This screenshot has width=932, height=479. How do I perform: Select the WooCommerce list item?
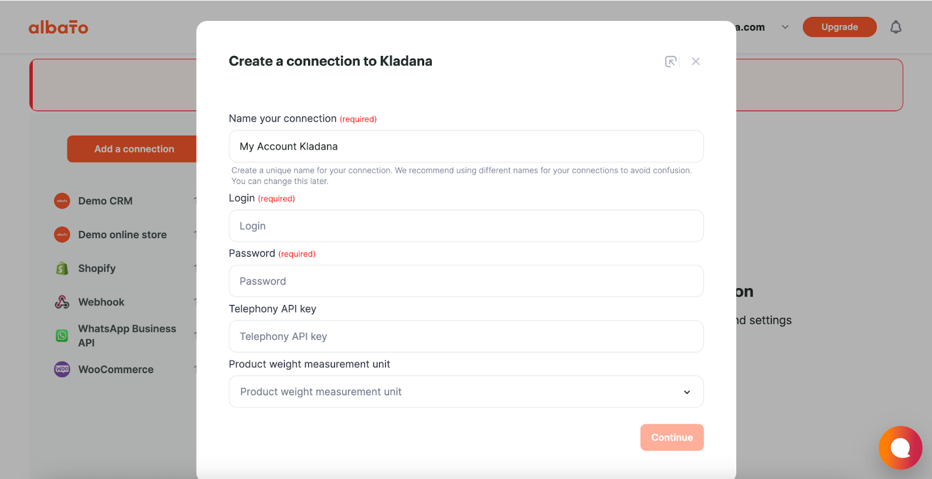(x=116, y=370)
